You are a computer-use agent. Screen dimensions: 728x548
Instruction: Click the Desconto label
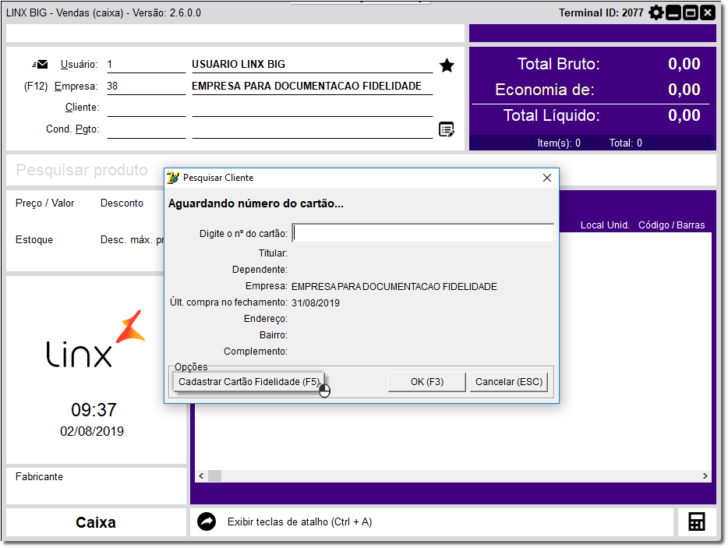(x=122, y=203)
